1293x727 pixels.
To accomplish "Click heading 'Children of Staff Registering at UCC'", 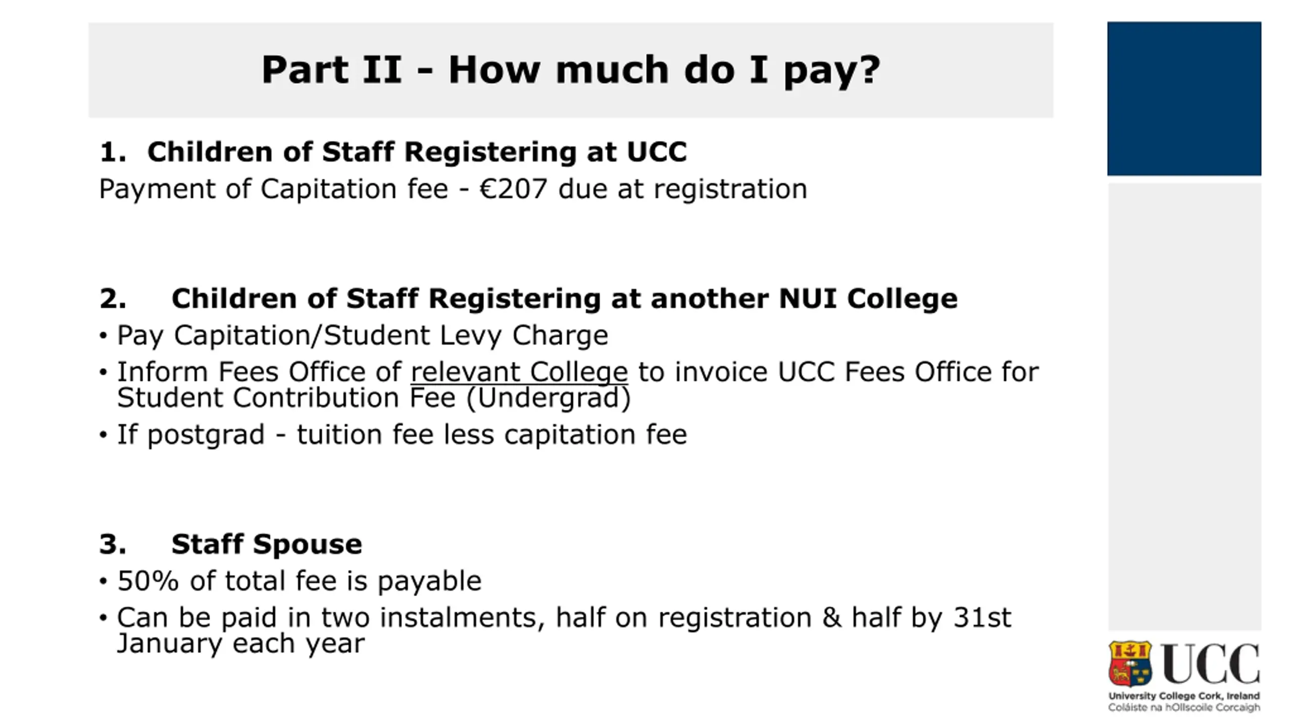I will (417, 151).
